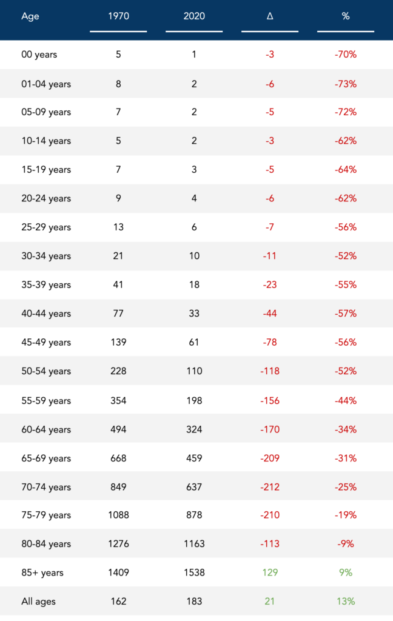The height and width of the screenshot is (621, 393).
Task: Sort by the 1970 column header
Action: [x=118, y=16]
